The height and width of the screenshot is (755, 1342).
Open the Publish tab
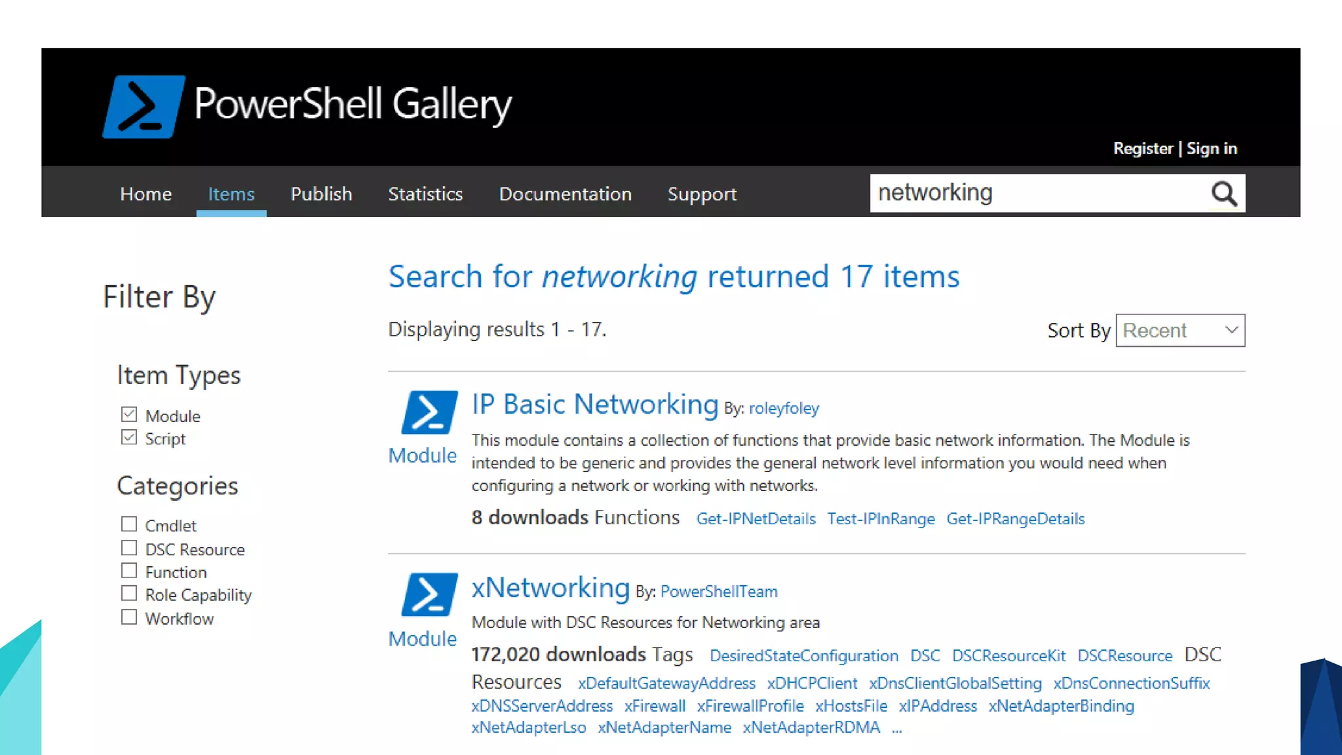pos(321,194)
